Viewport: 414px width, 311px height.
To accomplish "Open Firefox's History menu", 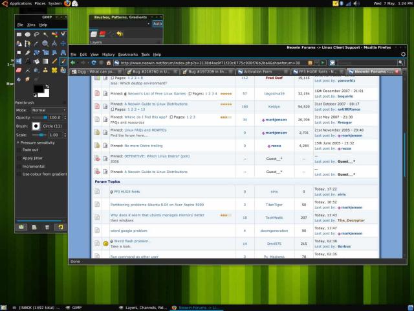I will click(108, 54).
